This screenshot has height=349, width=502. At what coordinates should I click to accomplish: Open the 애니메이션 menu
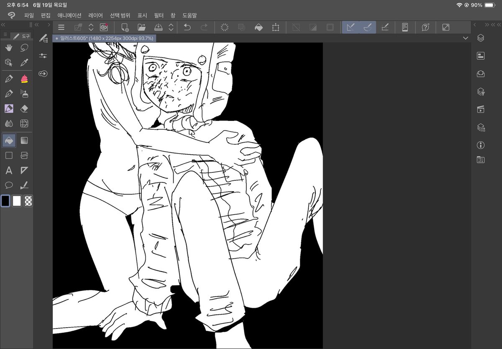(x=69, y=15)
